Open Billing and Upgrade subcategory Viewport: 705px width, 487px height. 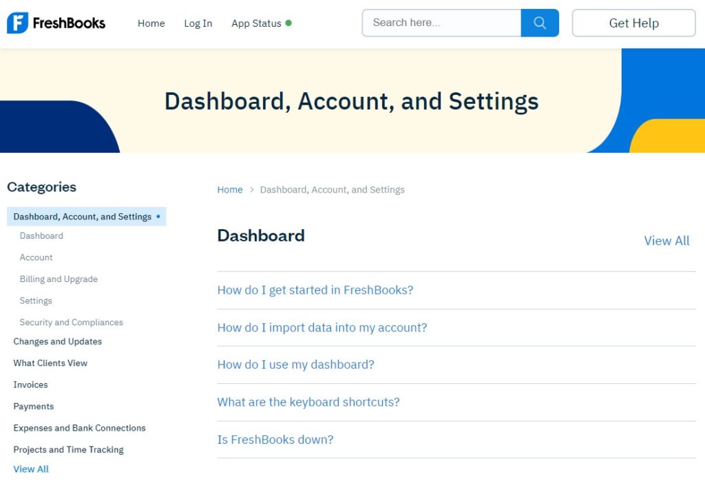pyautogui.click(x=59, y=279)
